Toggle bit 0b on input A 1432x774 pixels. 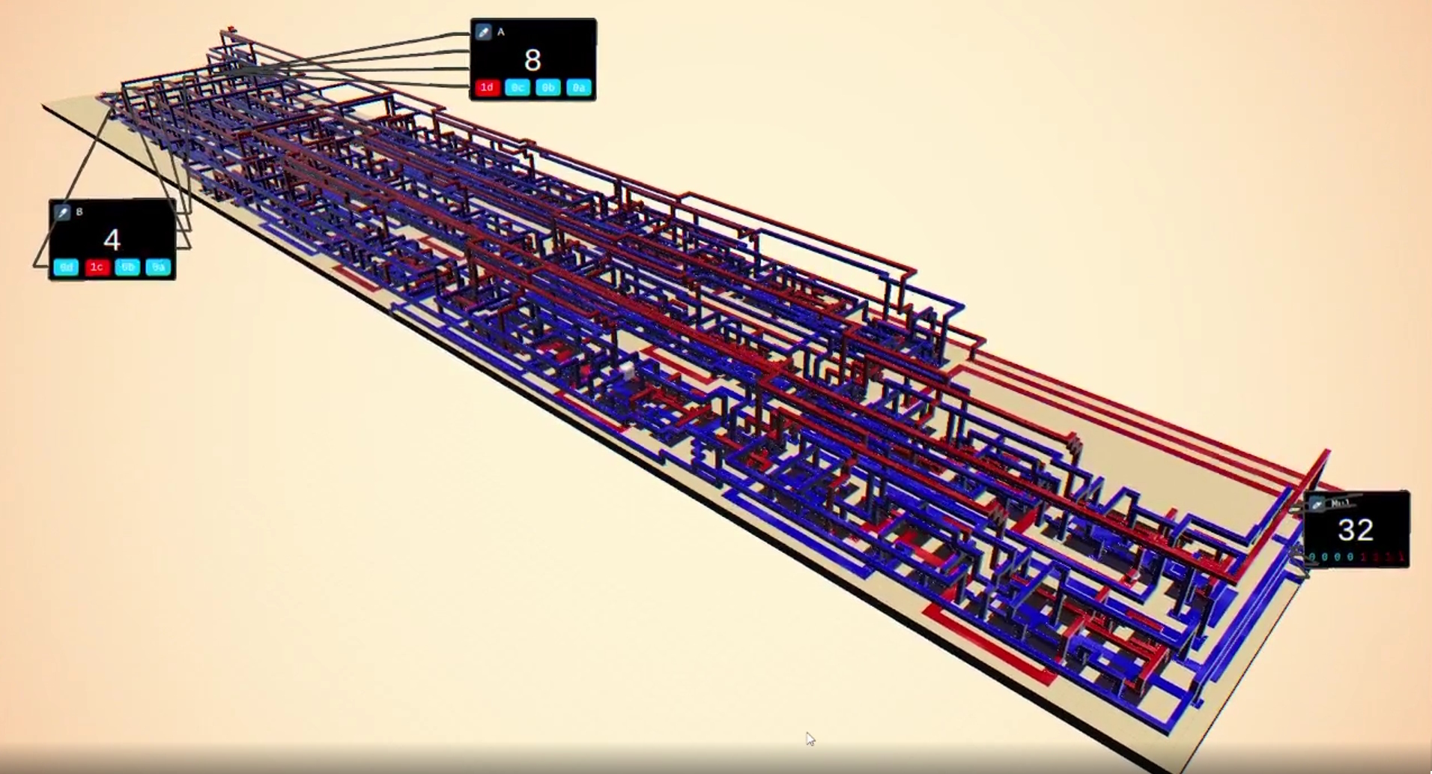click(547, 88)
